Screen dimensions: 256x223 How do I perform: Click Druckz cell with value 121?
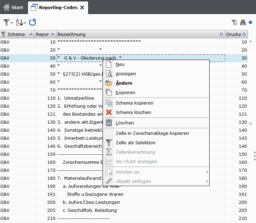point(236,114)
